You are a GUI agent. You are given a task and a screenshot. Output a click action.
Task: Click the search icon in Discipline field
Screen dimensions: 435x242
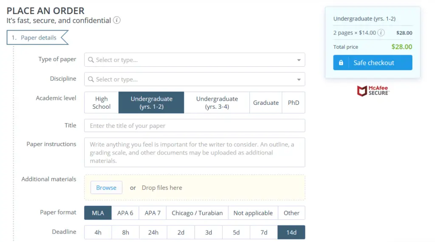91,79
